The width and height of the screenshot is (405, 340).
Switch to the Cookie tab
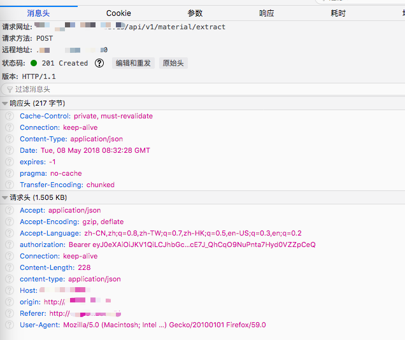118,13
